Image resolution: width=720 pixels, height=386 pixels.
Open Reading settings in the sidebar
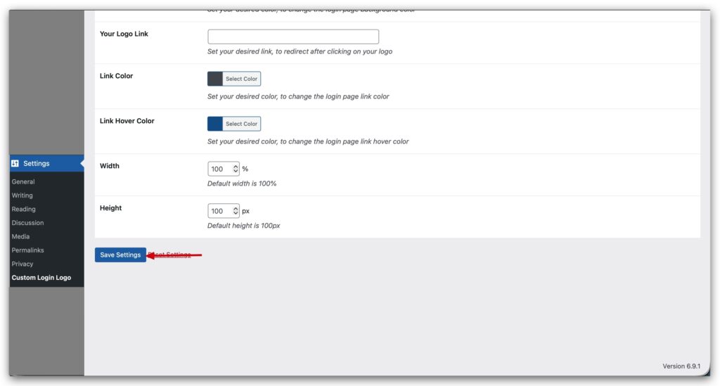coord(23,209)
